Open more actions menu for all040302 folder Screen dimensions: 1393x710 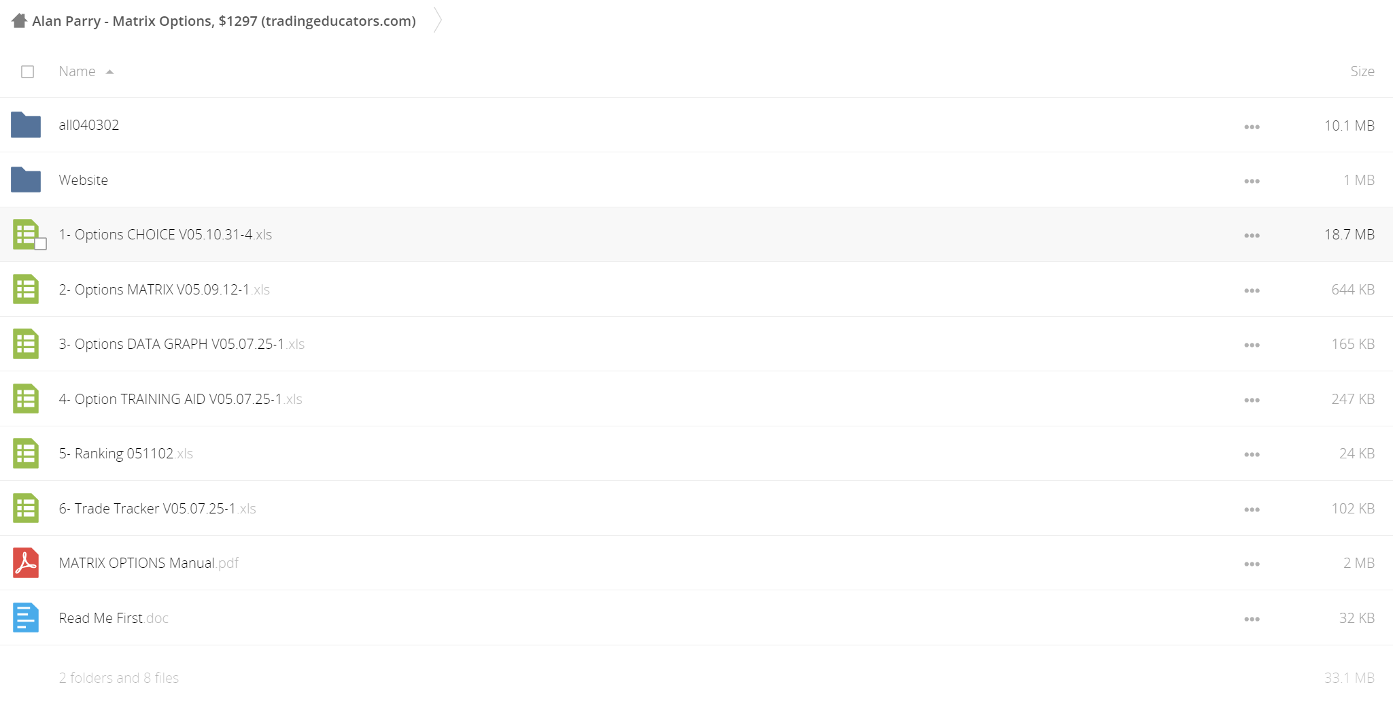tap(1252, 126)
